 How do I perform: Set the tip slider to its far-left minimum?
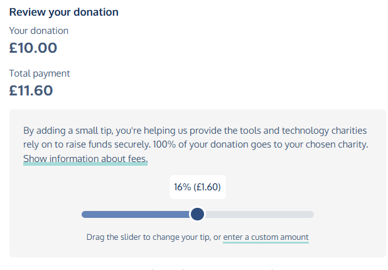tap(84, 215)
